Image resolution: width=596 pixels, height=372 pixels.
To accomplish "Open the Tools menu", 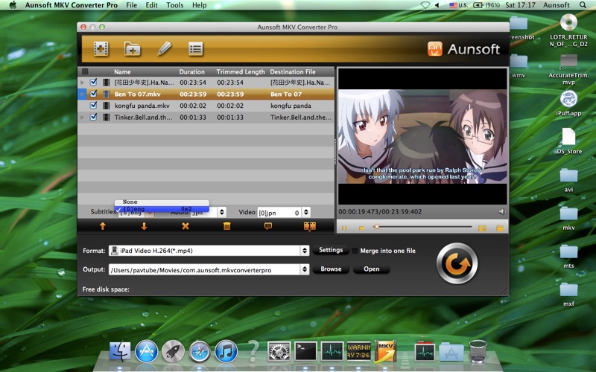I will pyautogui.click(x=175, y=5).
